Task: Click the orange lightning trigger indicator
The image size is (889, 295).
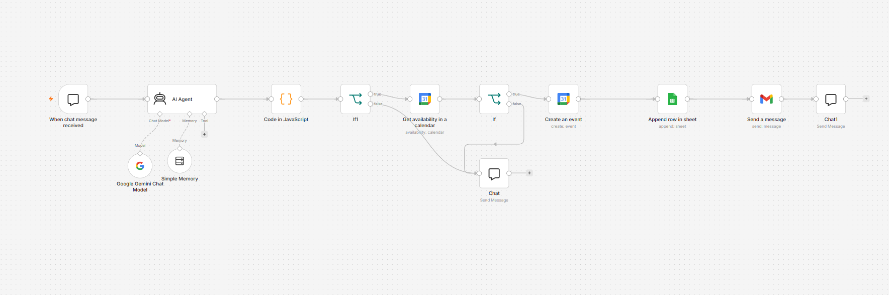Action: 51,99
